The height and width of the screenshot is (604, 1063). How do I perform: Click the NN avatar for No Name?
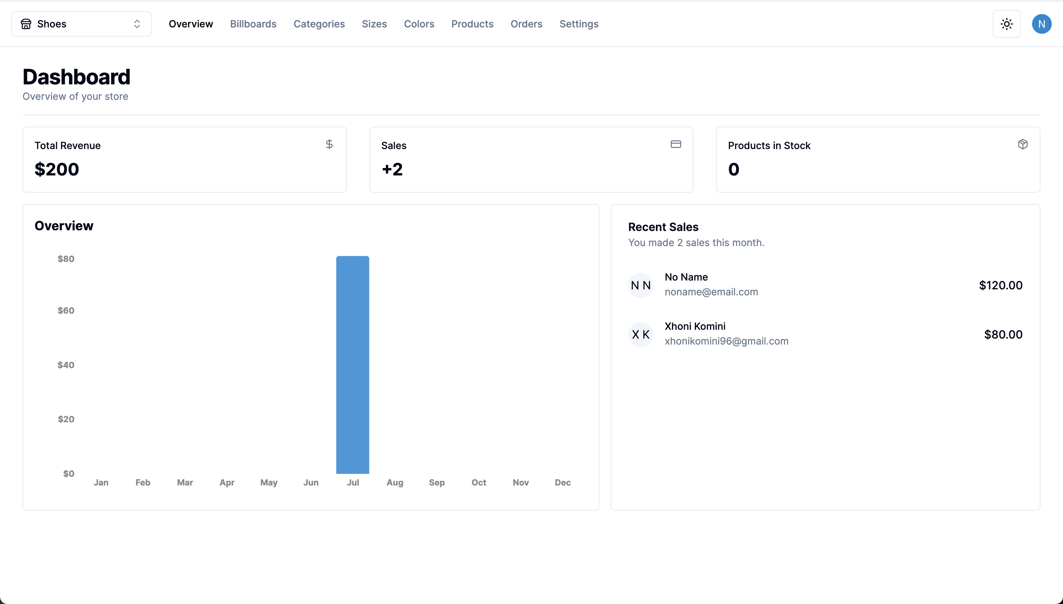641,285
